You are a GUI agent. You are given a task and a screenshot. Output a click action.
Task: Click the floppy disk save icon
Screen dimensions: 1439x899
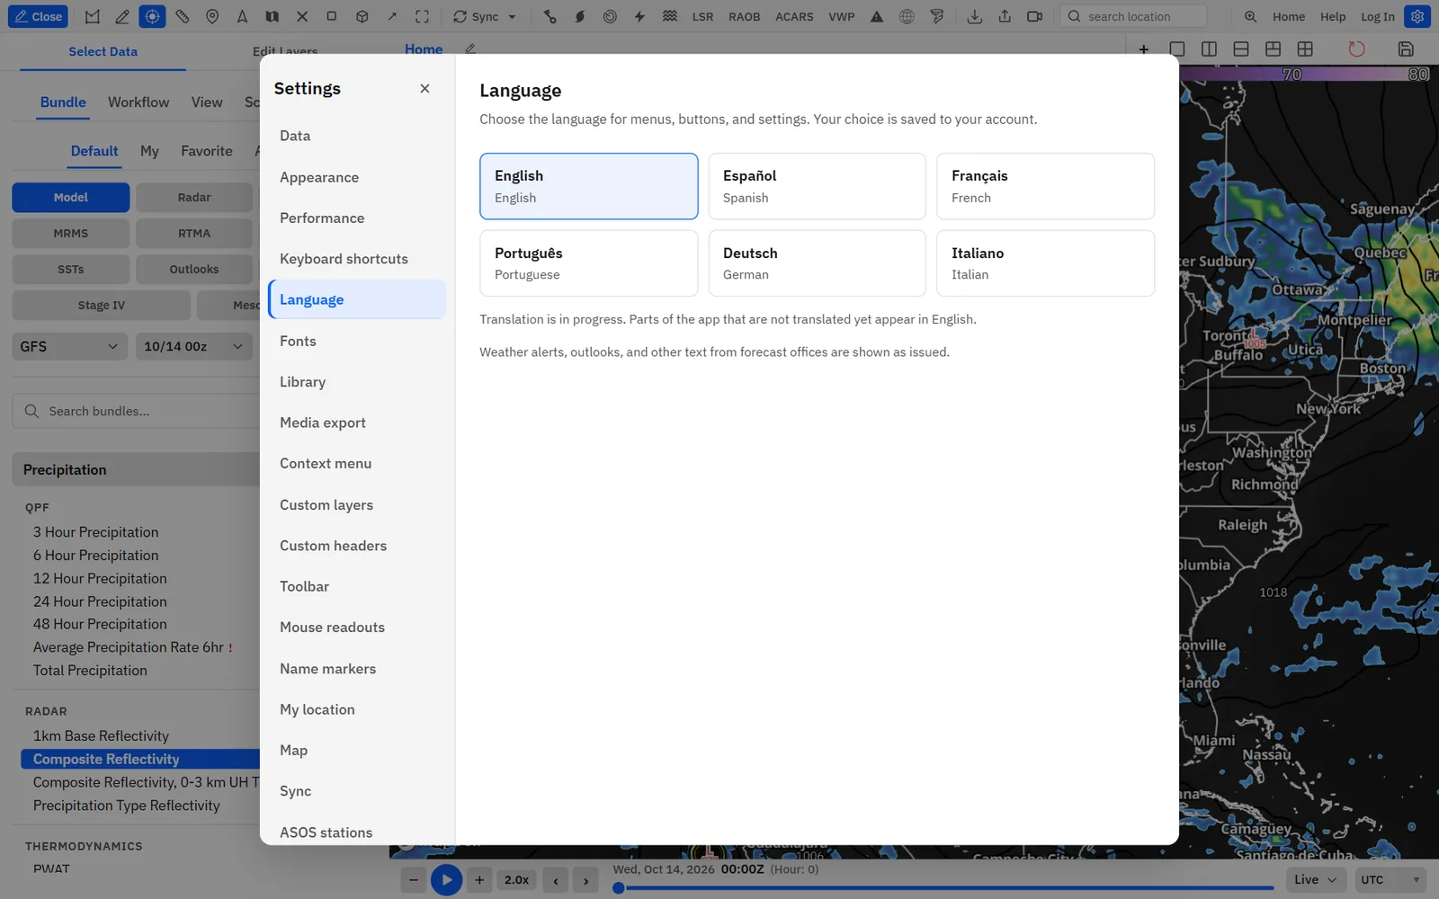(x=1406, y=49)
